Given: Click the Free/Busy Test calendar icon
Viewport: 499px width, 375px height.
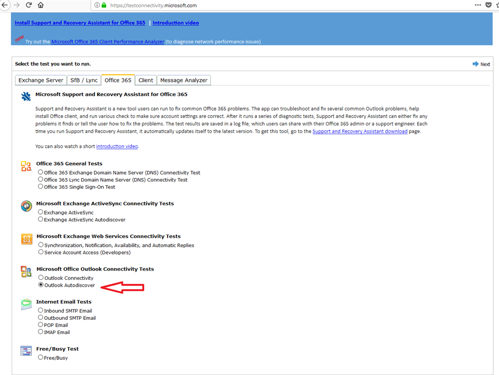Looking at the screenshot, I should click(26, 351).
